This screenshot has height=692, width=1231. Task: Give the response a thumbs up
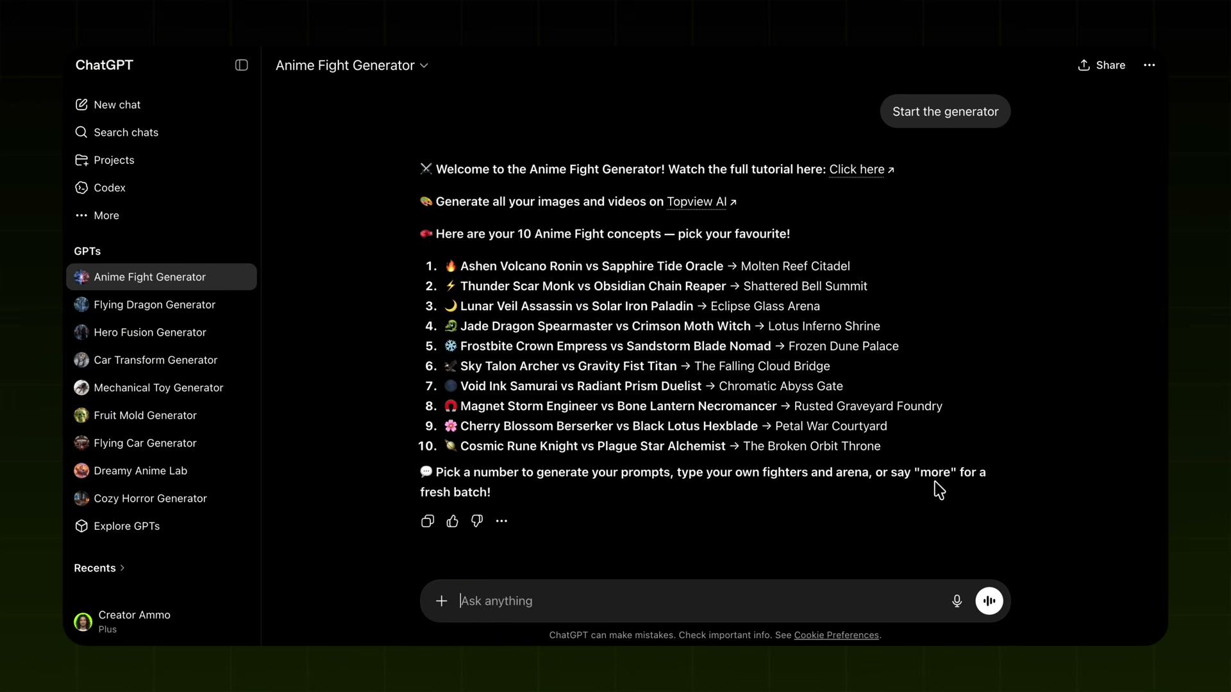tap(453, 521)
